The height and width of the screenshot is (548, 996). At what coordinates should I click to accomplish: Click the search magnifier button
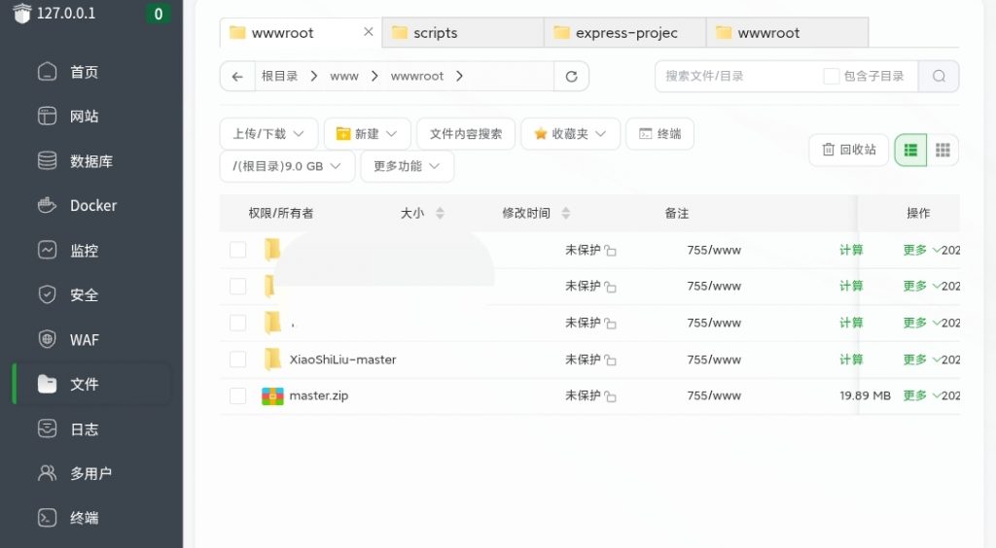pyautogui.click(x=939, y=76)
